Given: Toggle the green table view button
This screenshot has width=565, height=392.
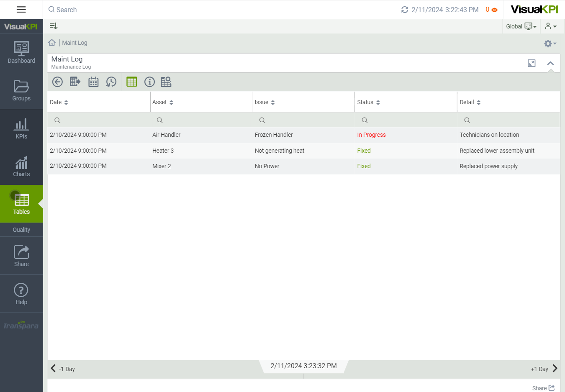Looking at the screenshot, I should click(132, 82).
